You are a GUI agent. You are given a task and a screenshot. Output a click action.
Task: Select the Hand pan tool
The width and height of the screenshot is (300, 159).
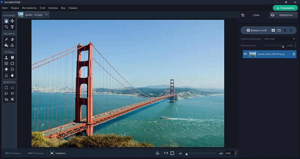coord(6,21)
